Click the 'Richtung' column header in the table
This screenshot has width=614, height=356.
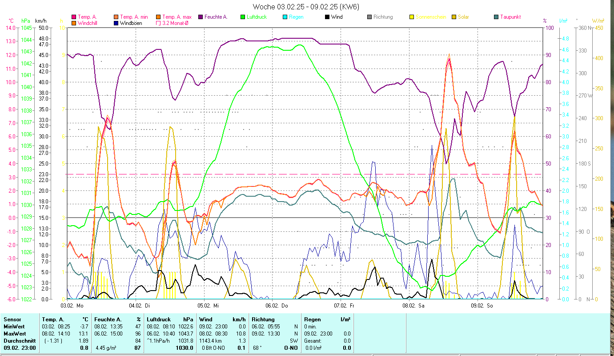[x=263, y=320]
